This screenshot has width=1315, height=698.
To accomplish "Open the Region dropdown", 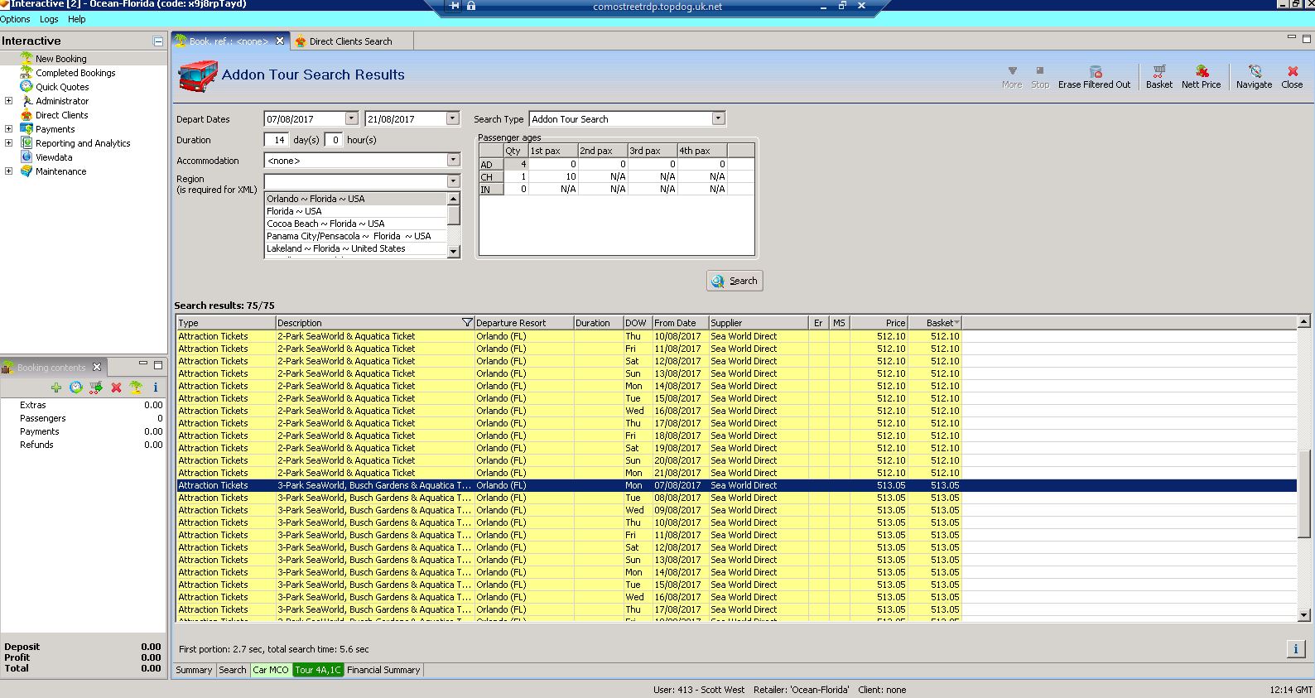I will pos(453,181).
